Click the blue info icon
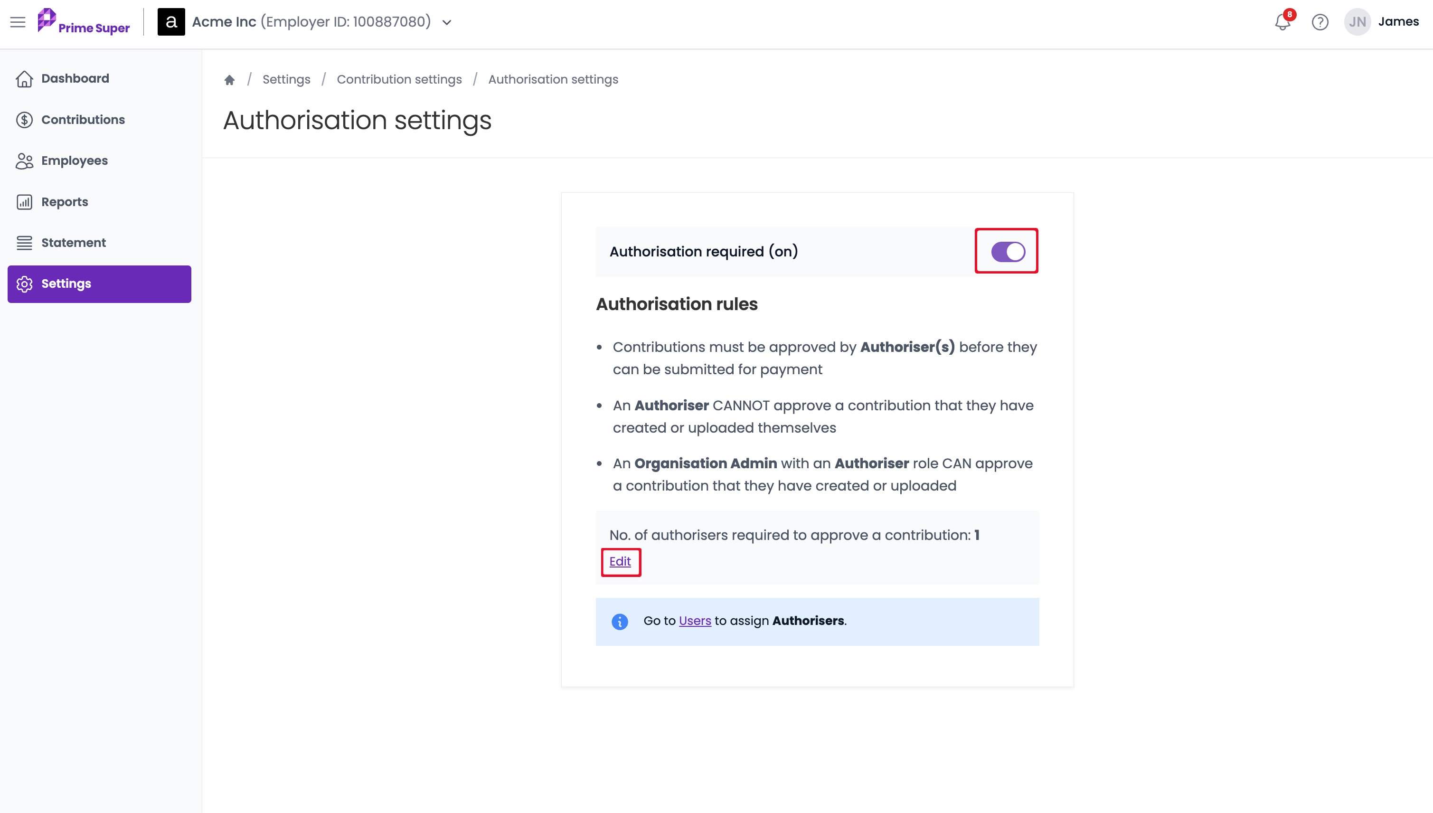Image resolution: width=1433 pixels, height=813 pixels. [620, 622]
